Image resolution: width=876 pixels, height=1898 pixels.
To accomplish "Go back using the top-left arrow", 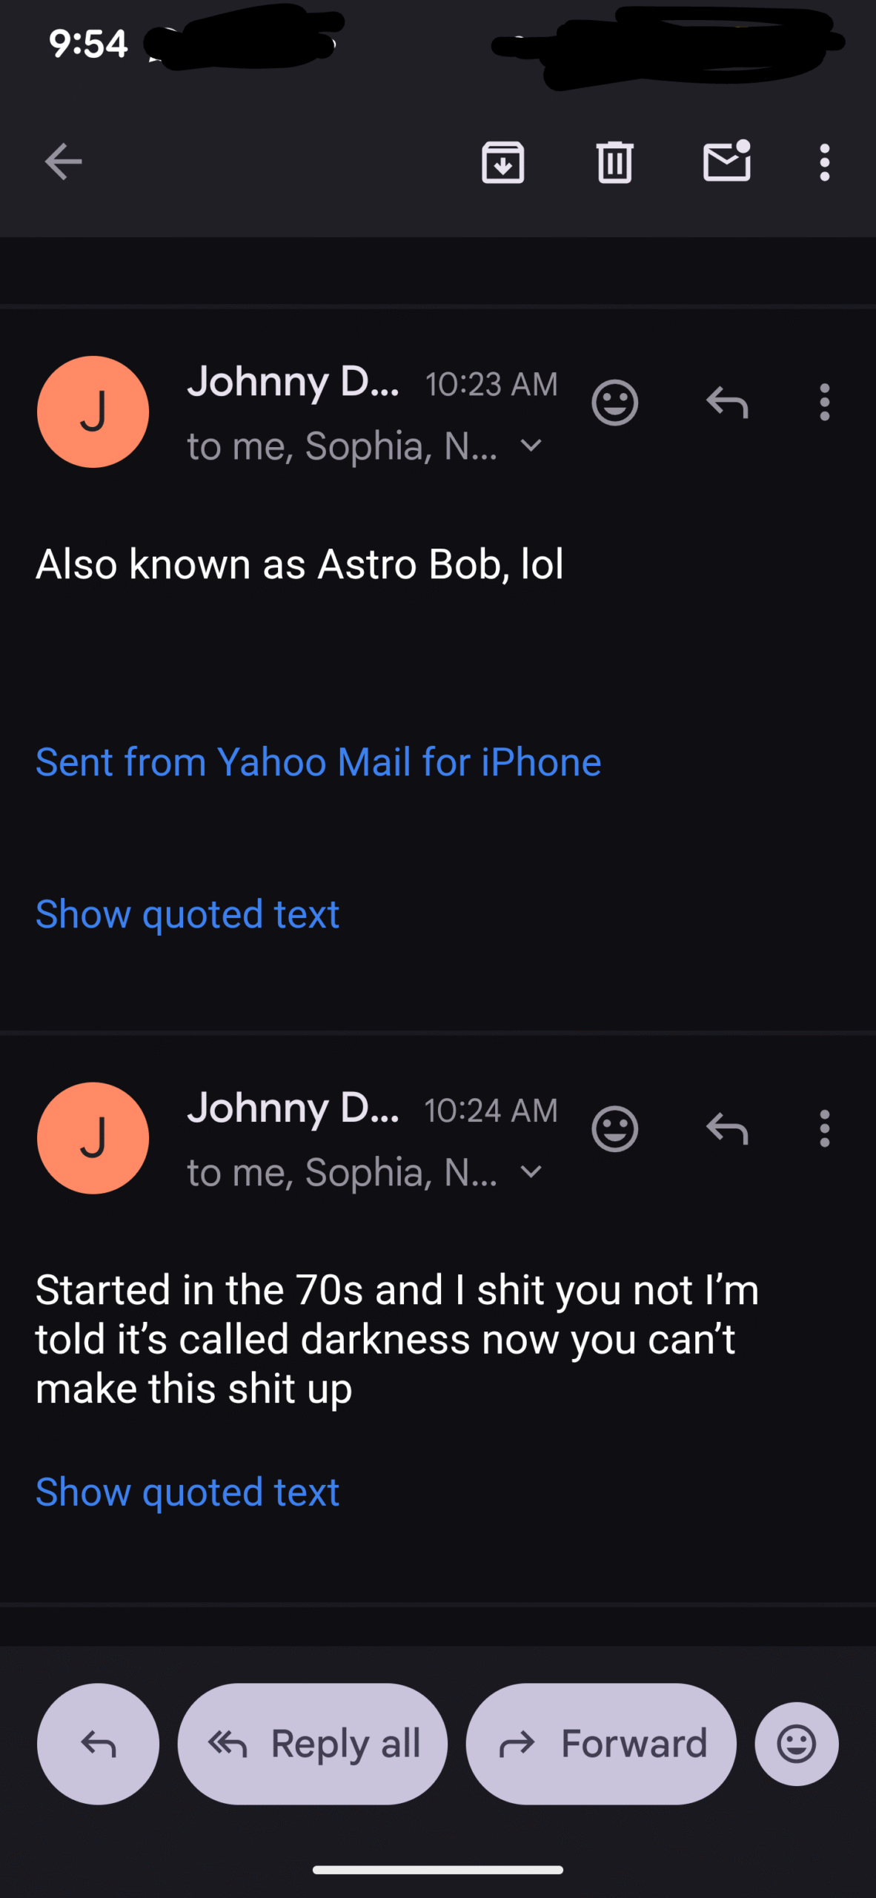I will coord(63,162).
